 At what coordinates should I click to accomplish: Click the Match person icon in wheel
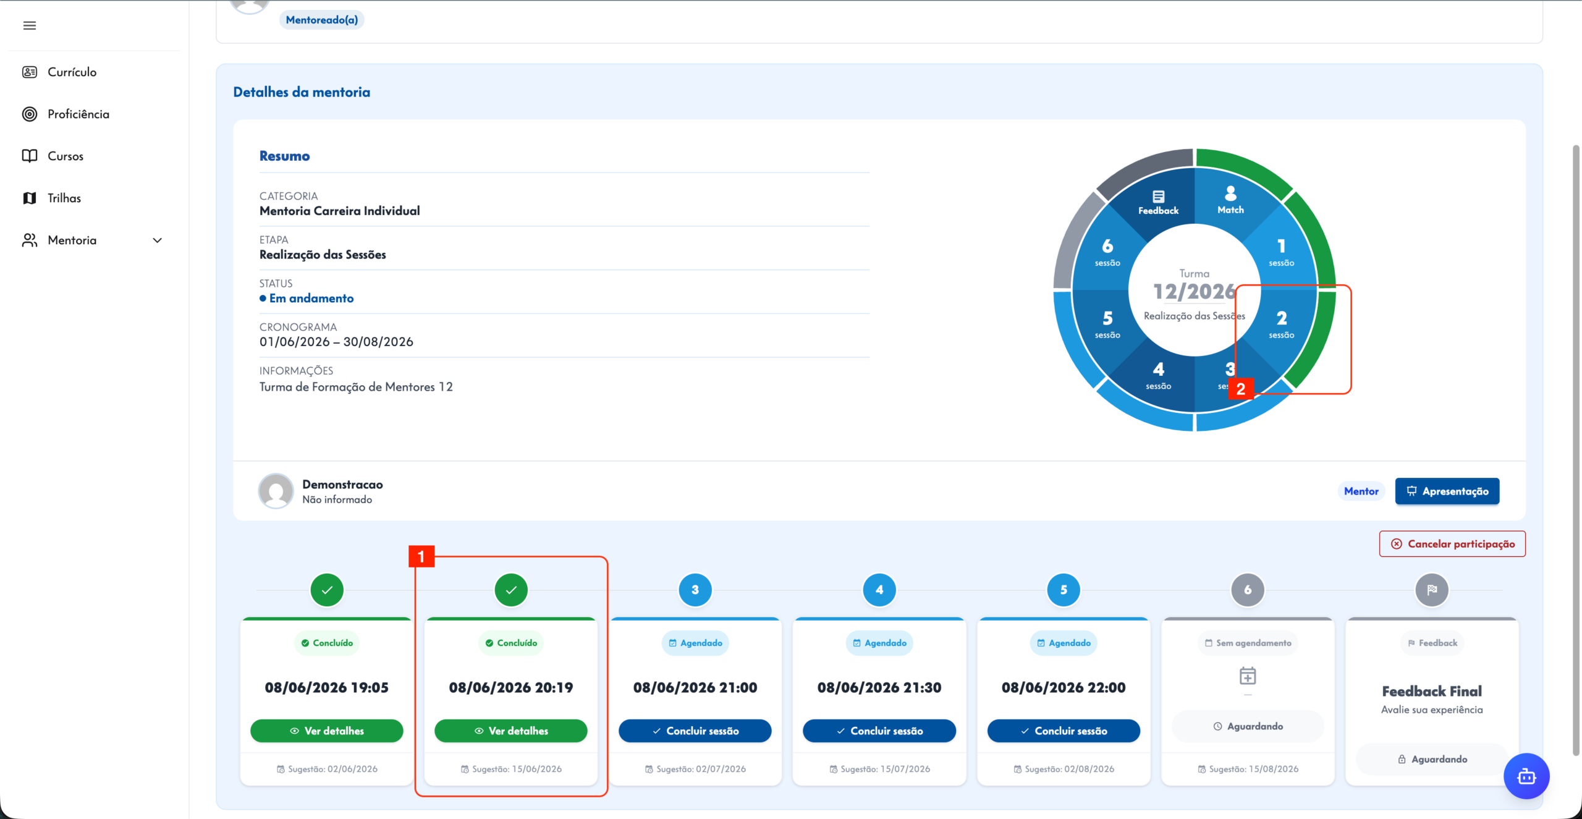pos(1230,193)
